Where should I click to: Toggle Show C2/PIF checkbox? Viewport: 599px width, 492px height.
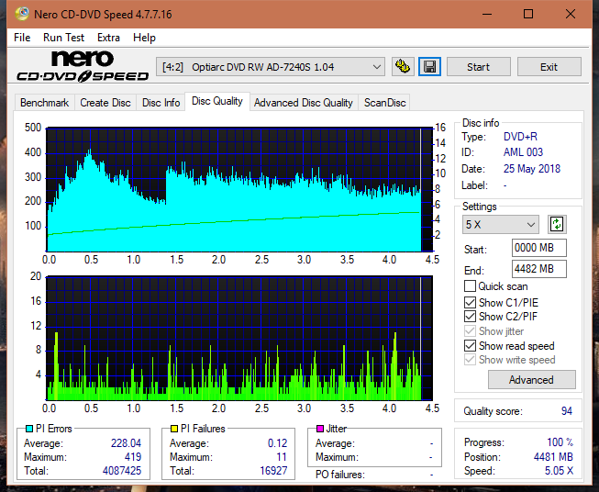point(470,316)
